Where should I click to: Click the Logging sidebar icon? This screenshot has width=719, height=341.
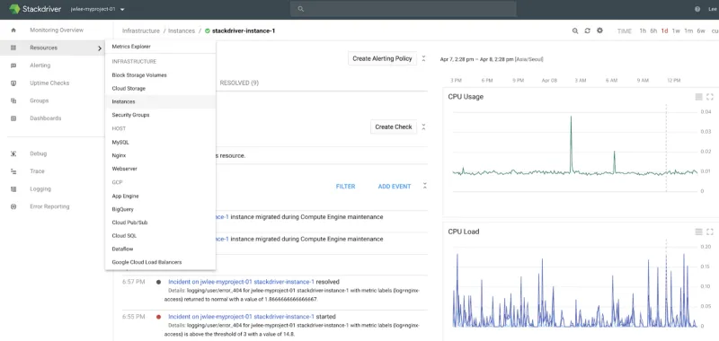click(x=13, y=189)
